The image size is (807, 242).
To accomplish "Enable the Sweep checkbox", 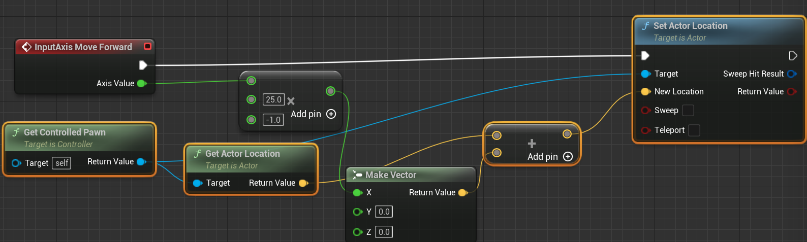I will tap(688, 110).
